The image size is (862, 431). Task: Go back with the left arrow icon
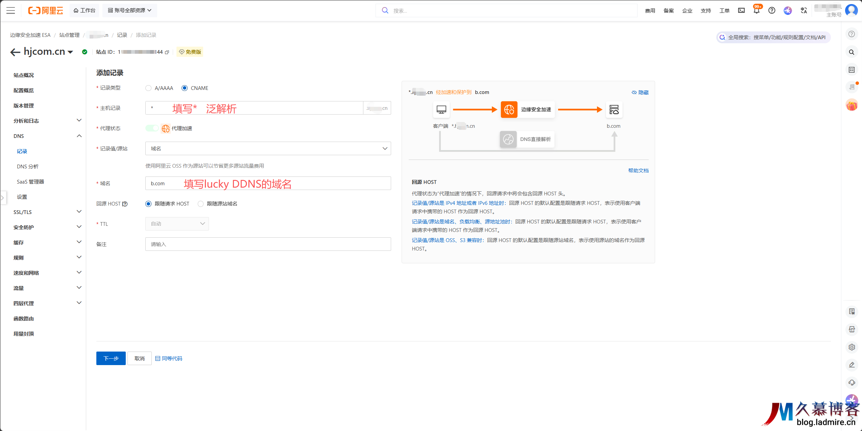tap(15, 52)
